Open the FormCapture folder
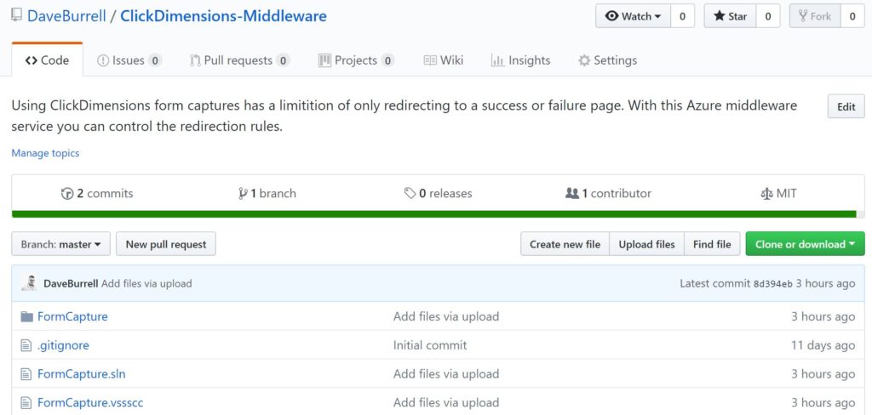 point(73,316)
